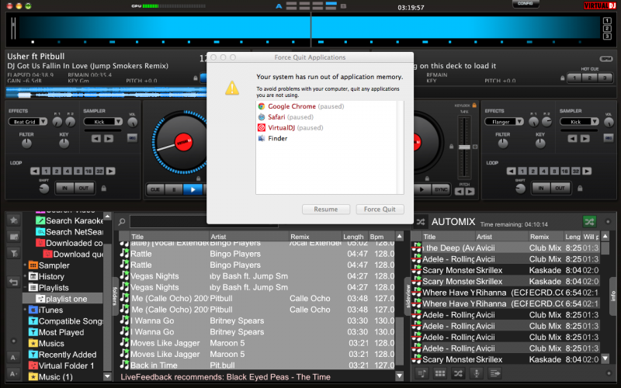The height and width of the screenshot is (388, 621).
Task: Click left deck FILTER knob
Action: (x=26, y=144)
